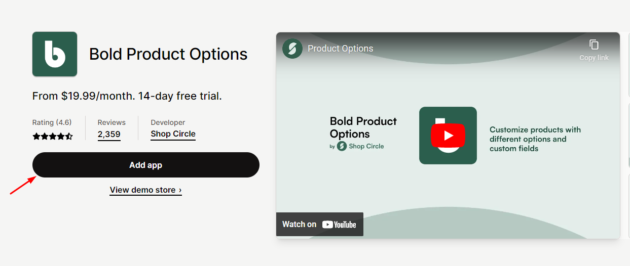Click the five-star rating icons
The width and height of the screenshot is (630, 266).
(53, 136)
